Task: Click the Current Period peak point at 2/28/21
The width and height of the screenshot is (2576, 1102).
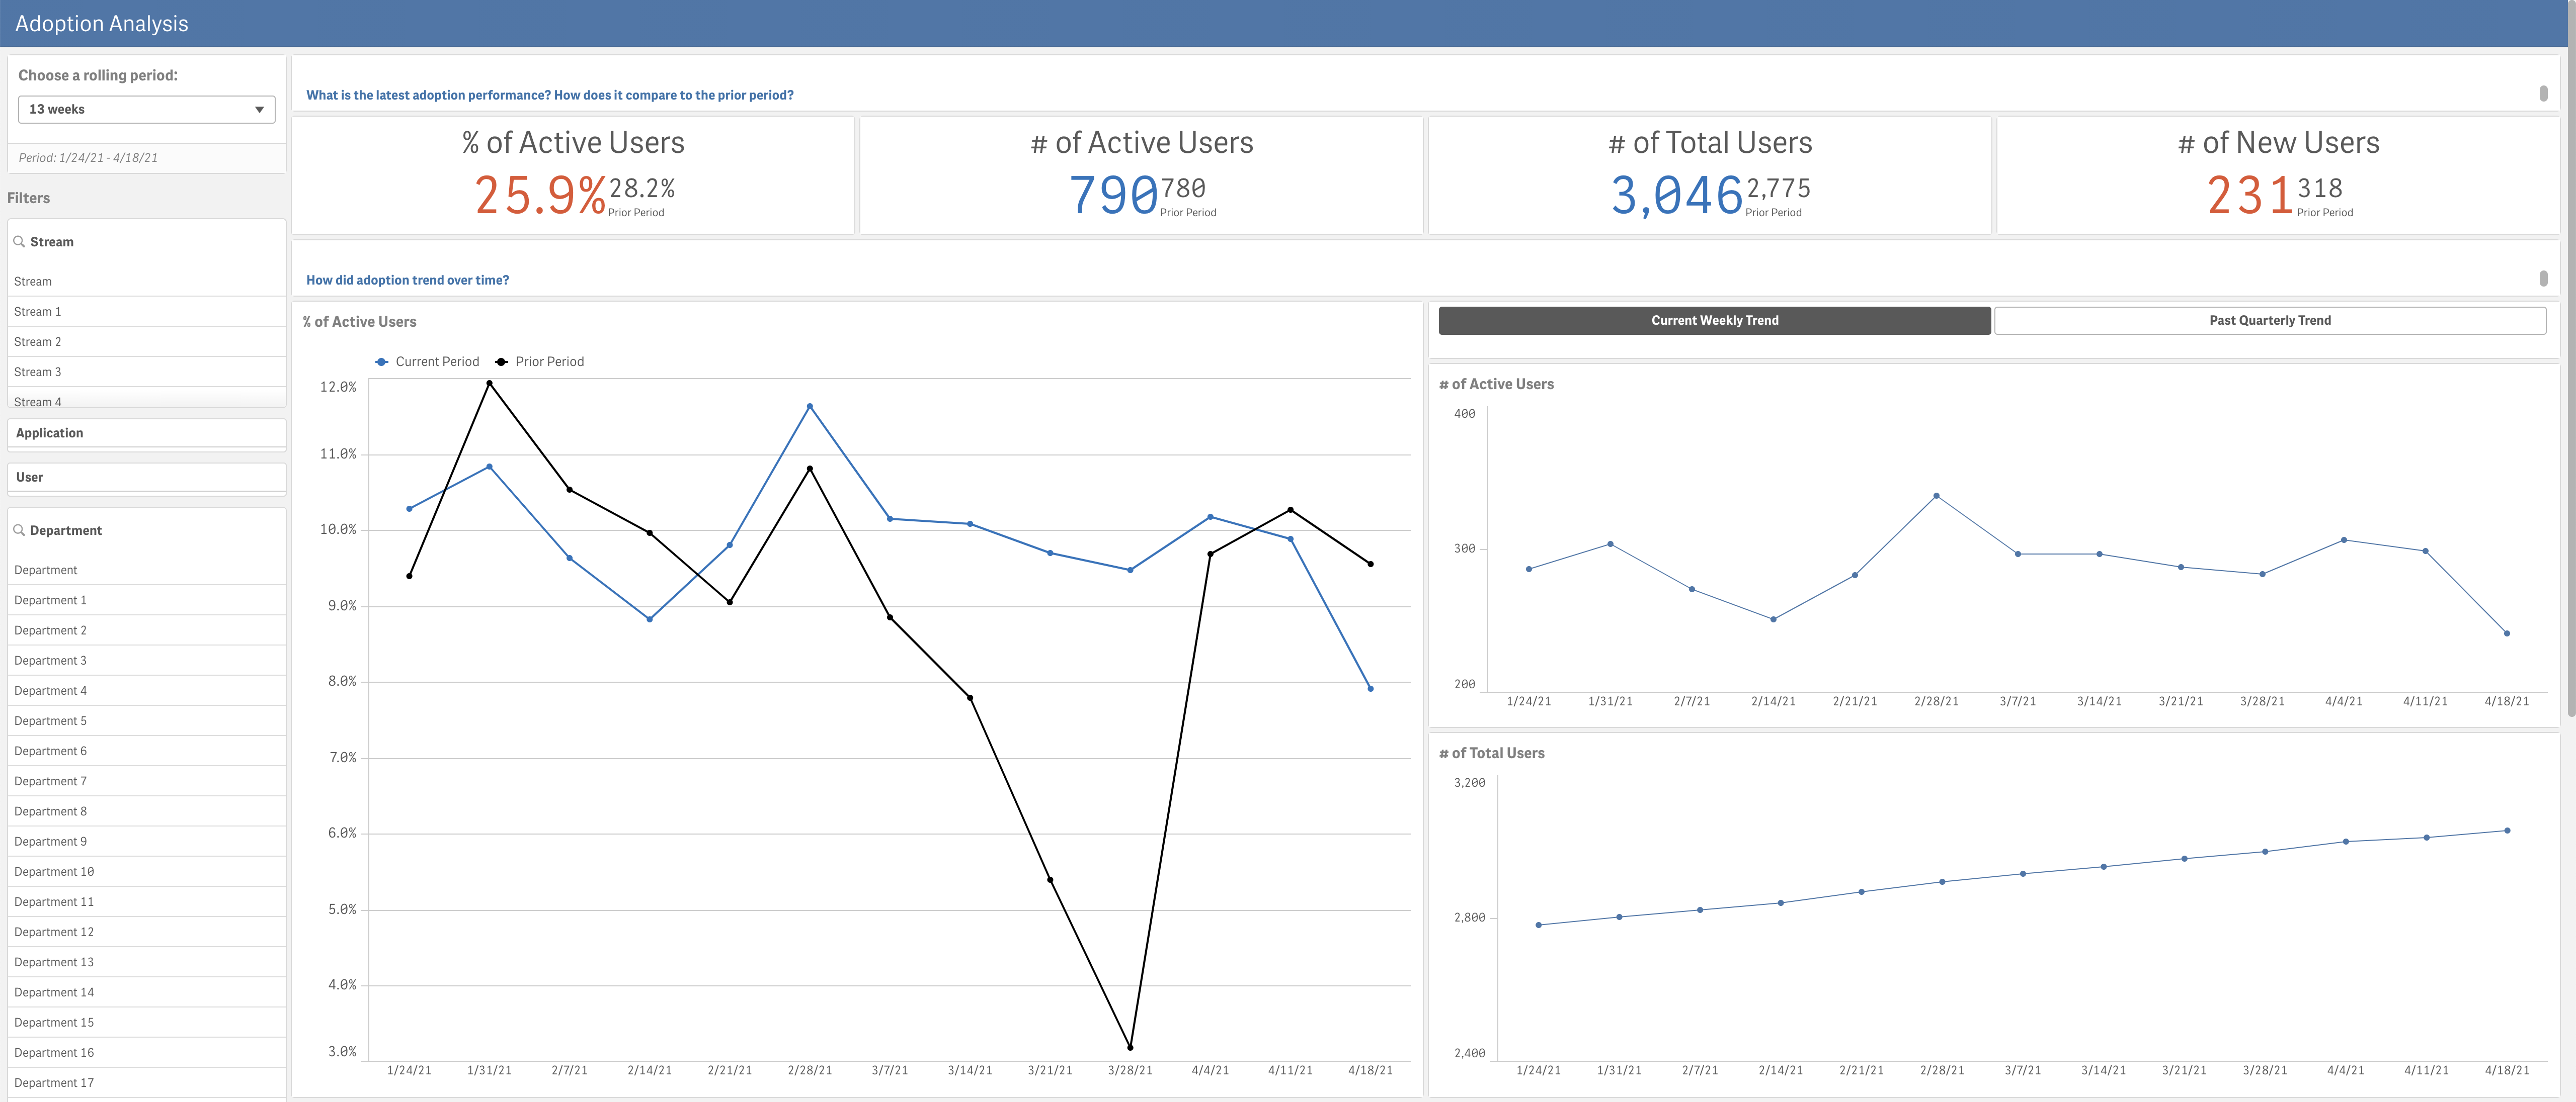Action: click(x=810, y=407)
